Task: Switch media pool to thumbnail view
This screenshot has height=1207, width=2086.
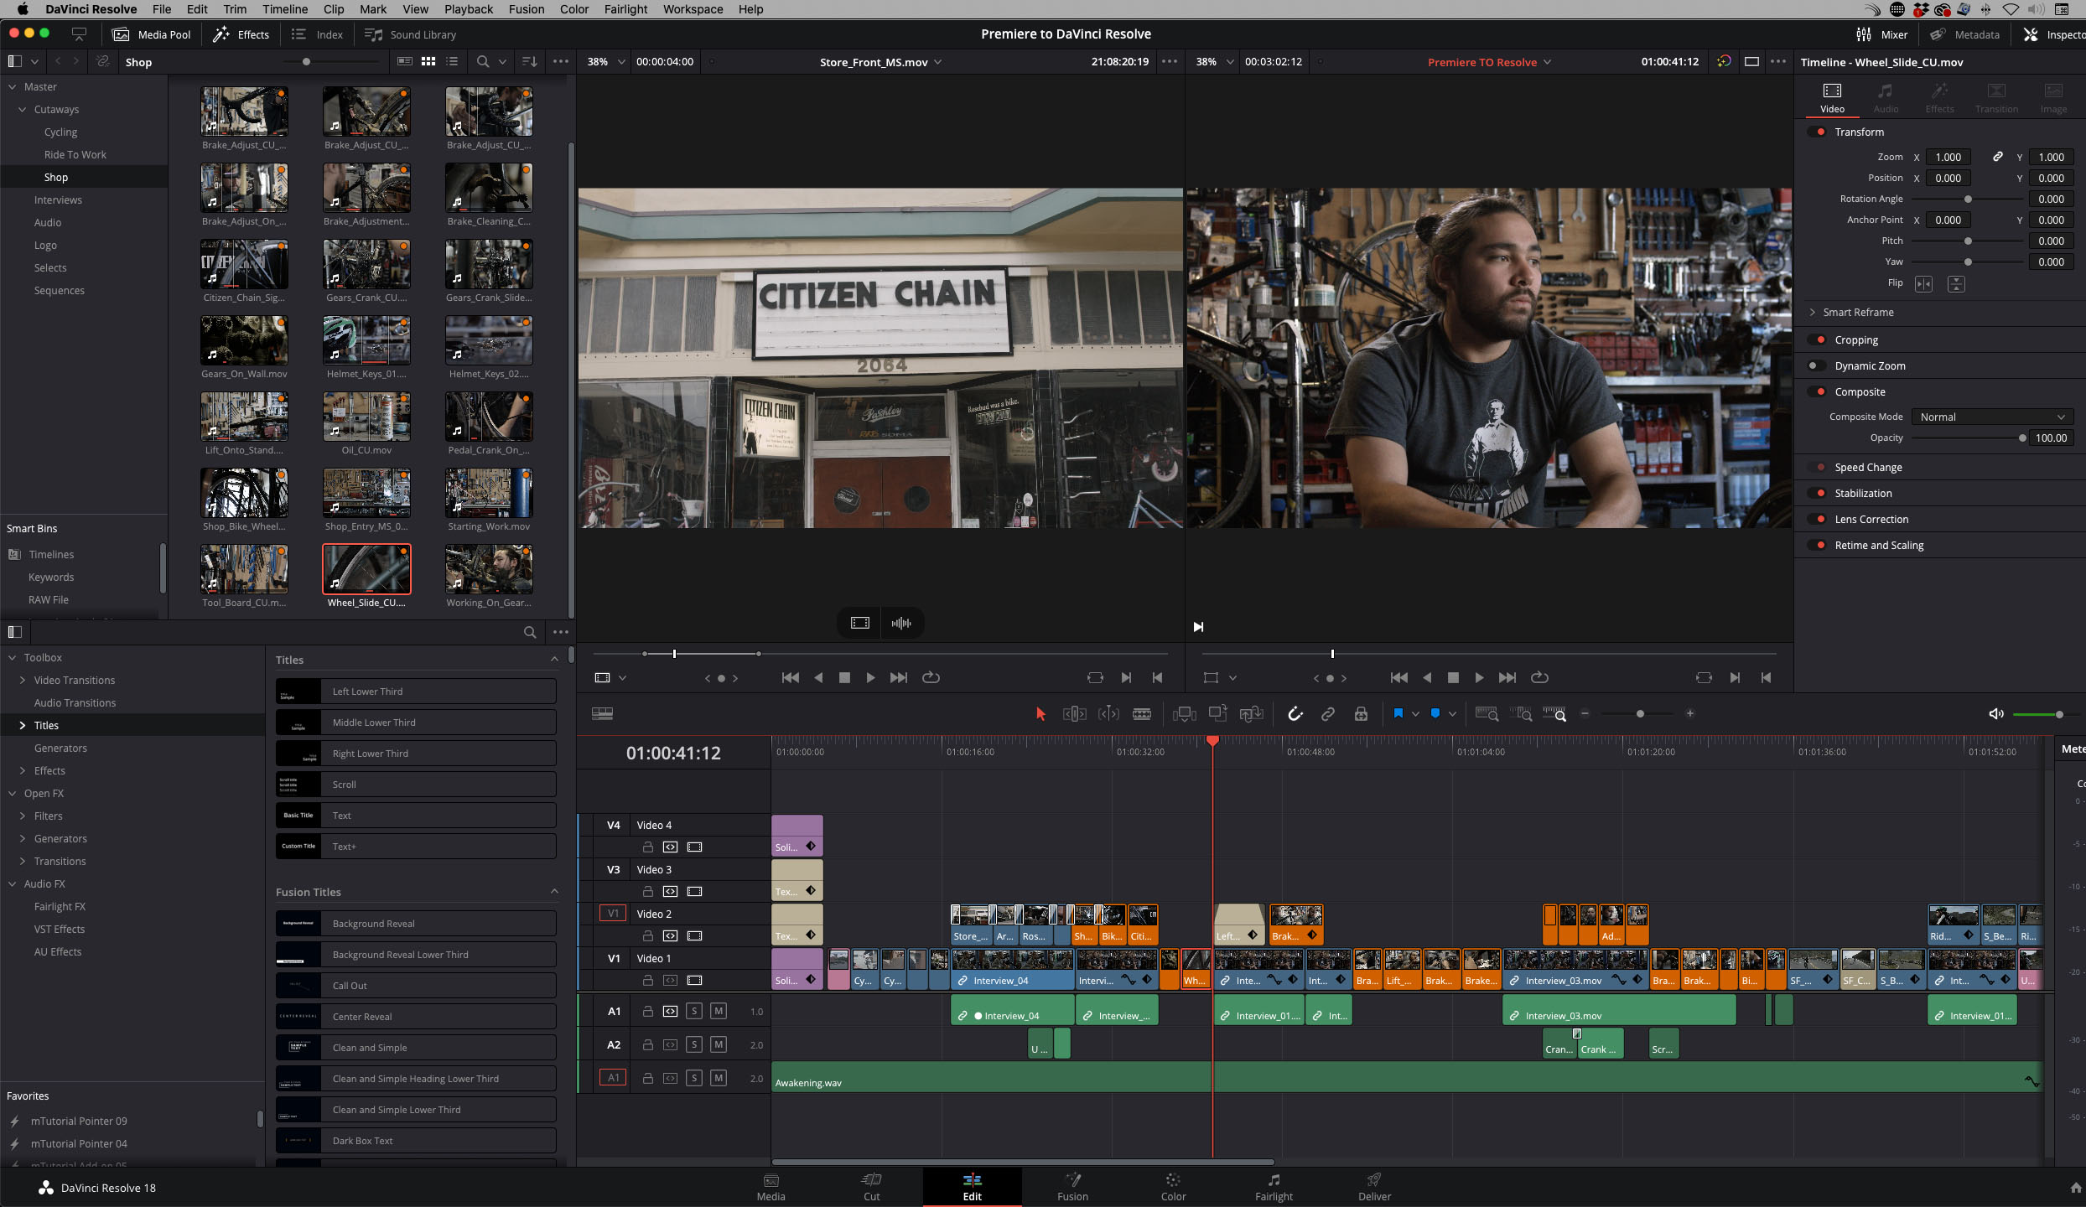Action: pyautogui.click(x=428, y=61)
